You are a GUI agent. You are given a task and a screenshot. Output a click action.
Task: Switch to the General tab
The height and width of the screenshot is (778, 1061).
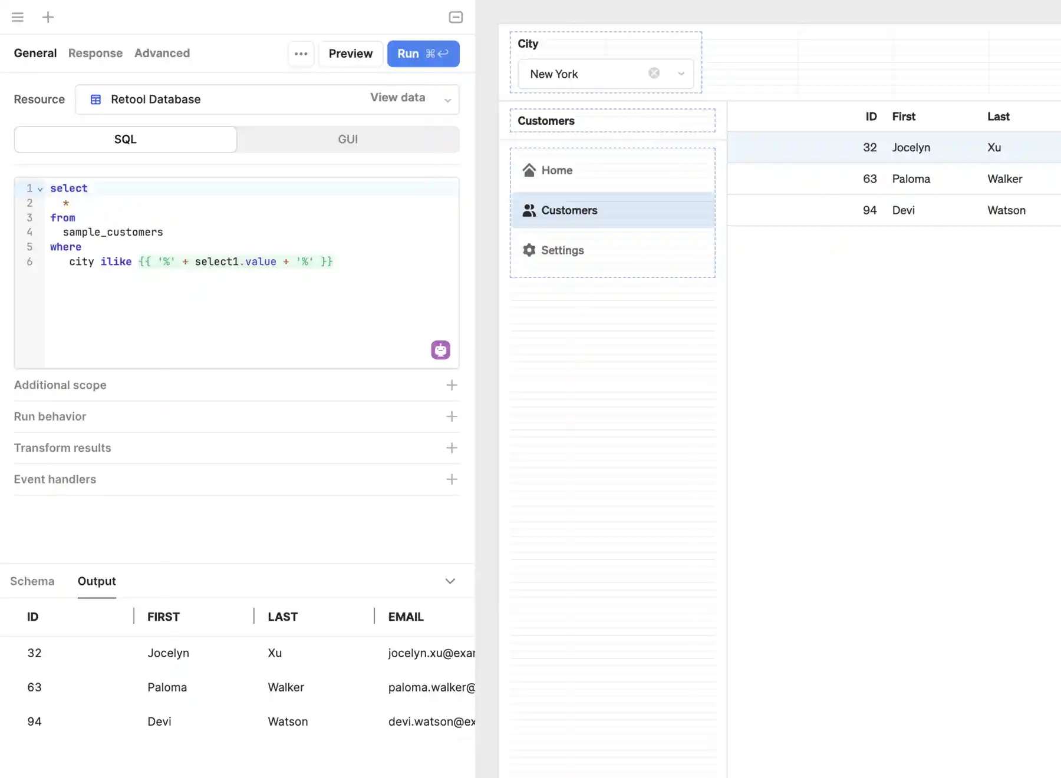point(35,53)
